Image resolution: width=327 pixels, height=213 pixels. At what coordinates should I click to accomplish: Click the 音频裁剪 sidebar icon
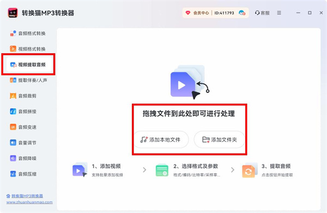pos(13,96)
